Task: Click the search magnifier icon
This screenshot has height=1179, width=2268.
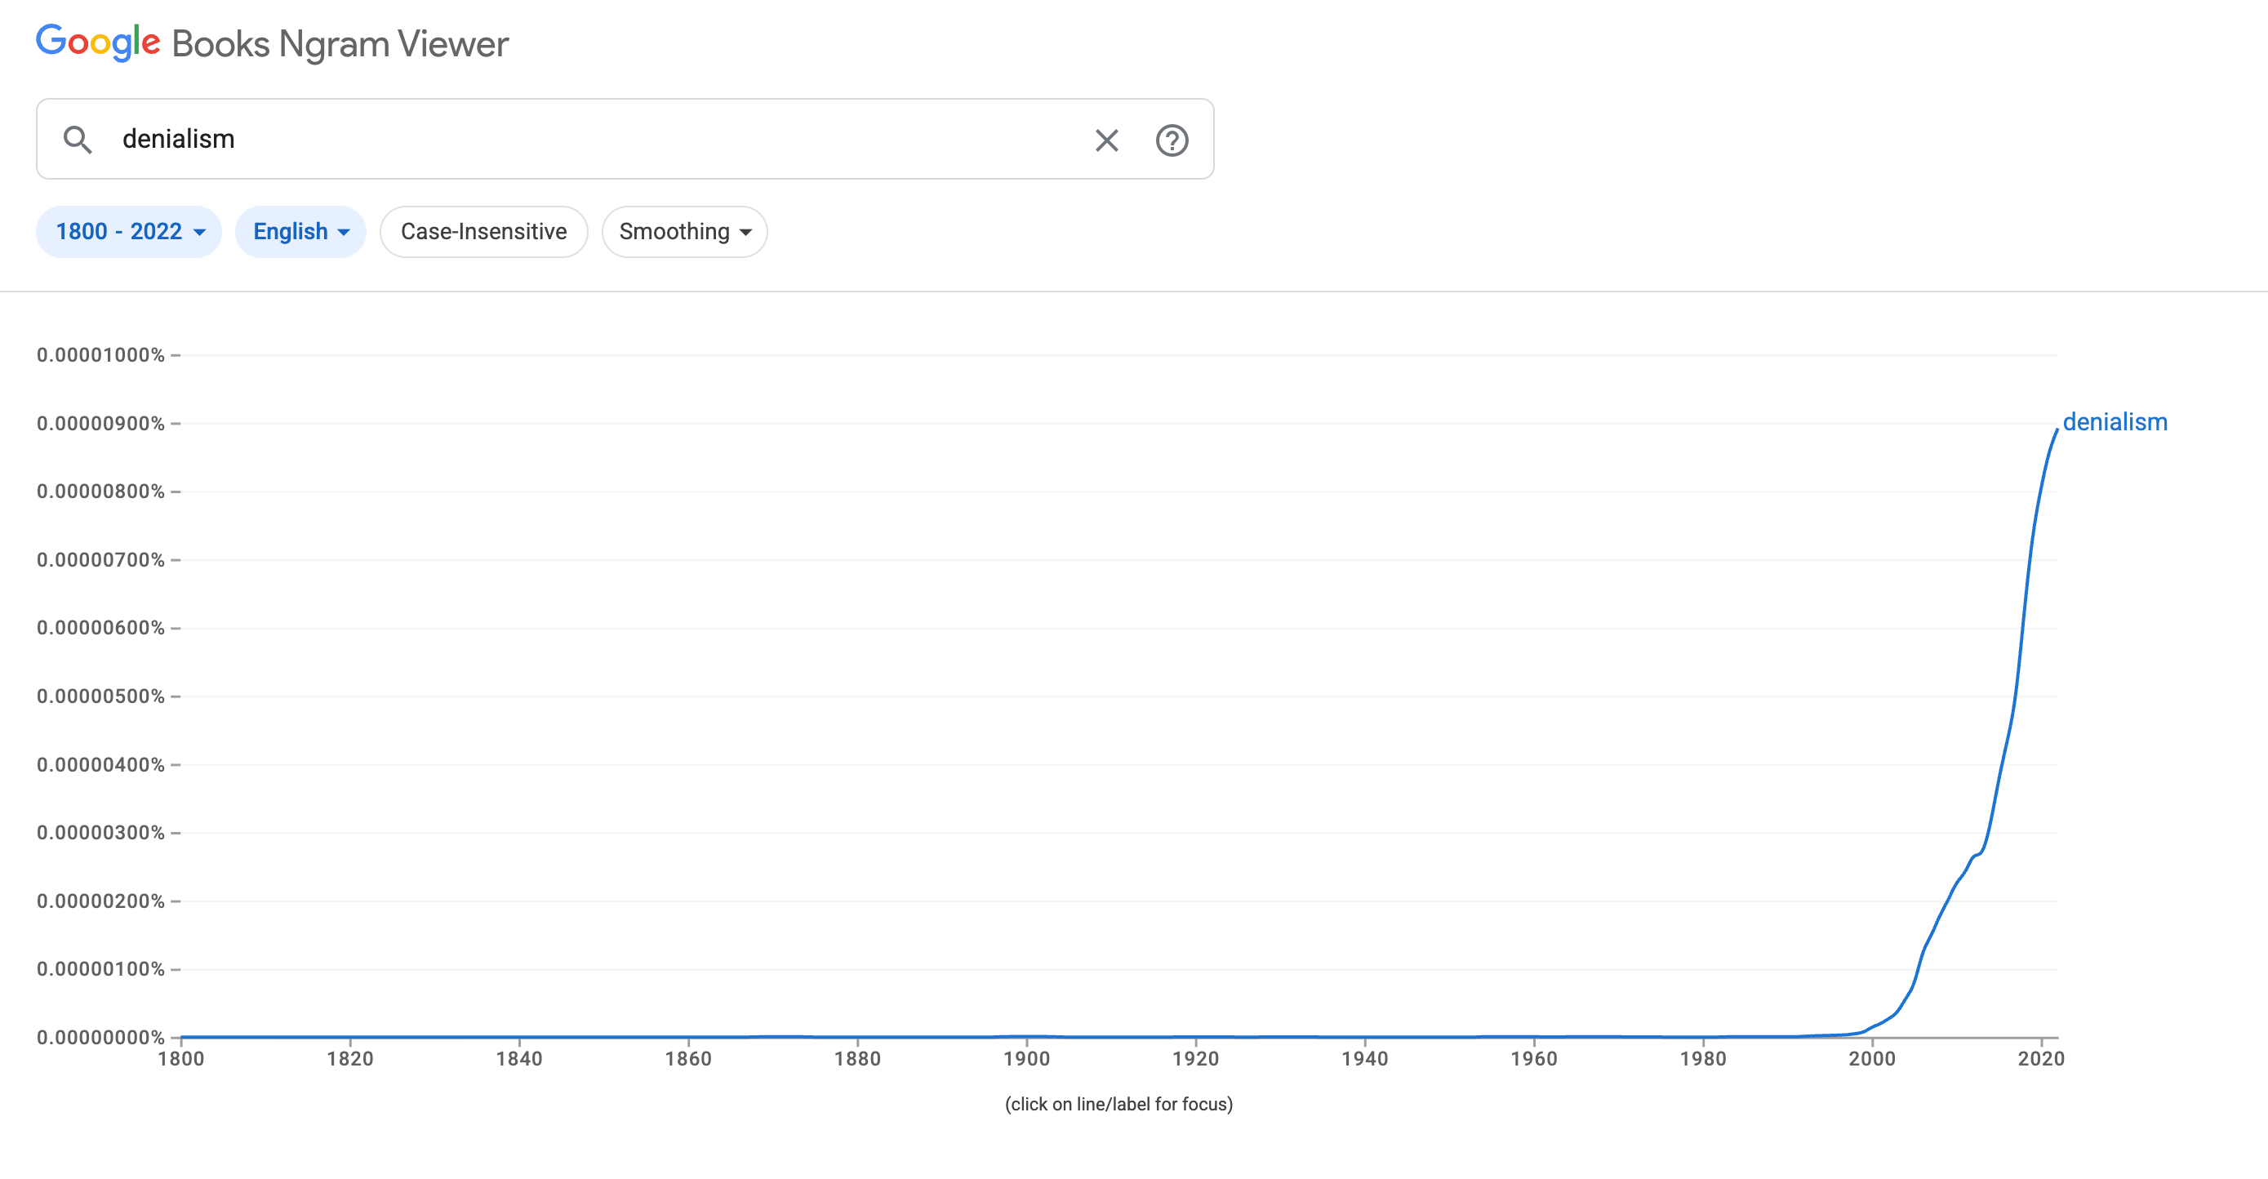Action: point(78,139)
